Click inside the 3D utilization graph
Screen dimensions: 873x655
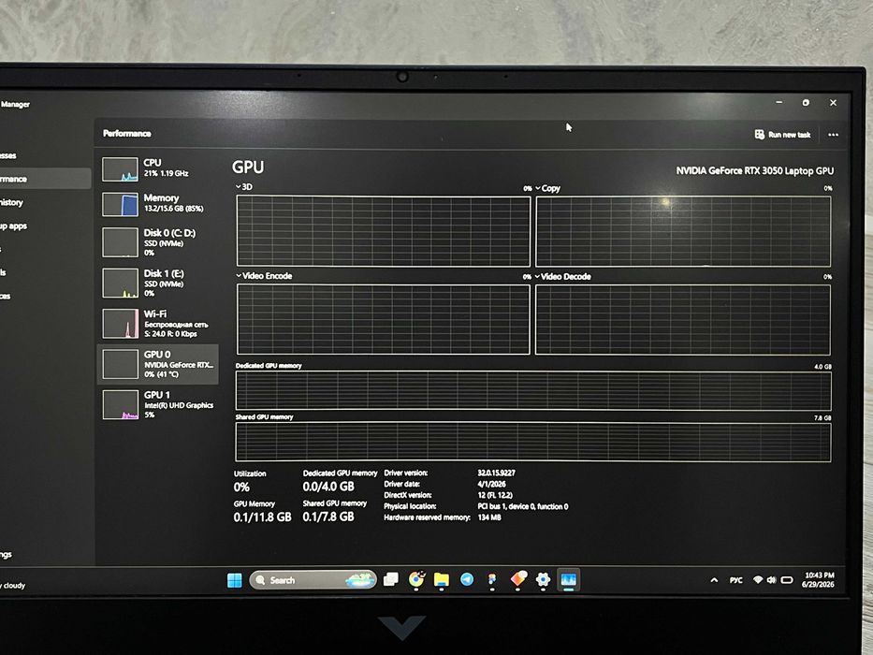pyautogui.click(x=383, y=231)
